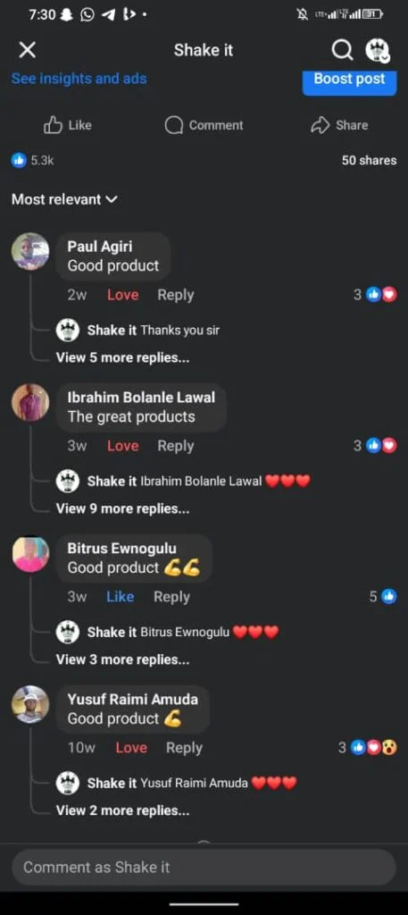Viewport: 408px width, 915px height.
Task: Open the Most relevant sort dropdown
Action: point(64,199)
